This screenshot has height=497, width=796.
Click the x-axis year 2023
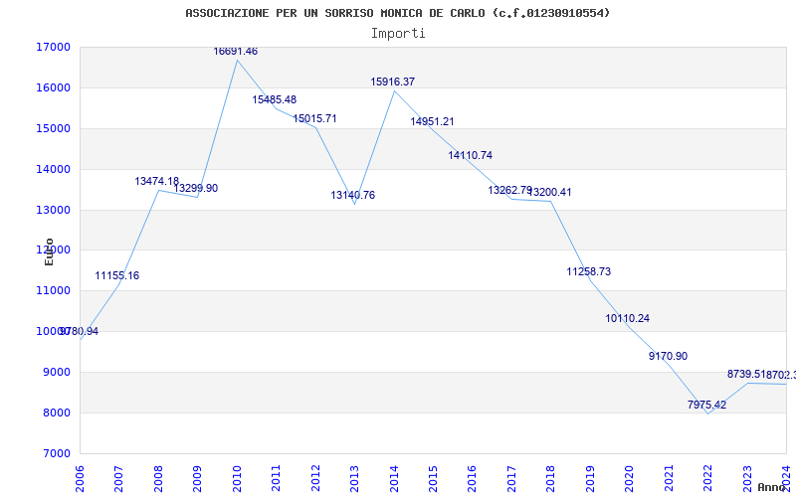click(x=747, y=479)
